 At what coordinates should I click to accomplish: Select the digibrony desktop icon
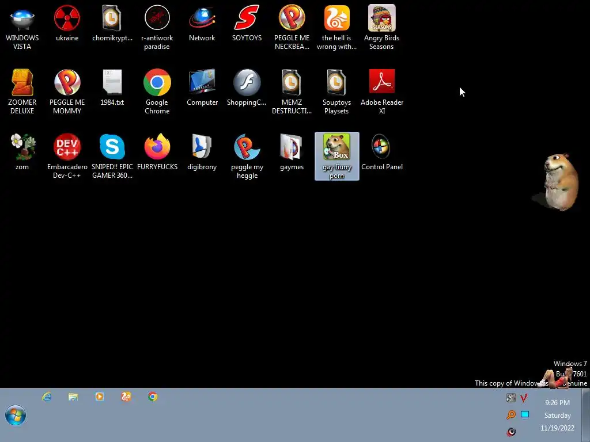(202, 152)
